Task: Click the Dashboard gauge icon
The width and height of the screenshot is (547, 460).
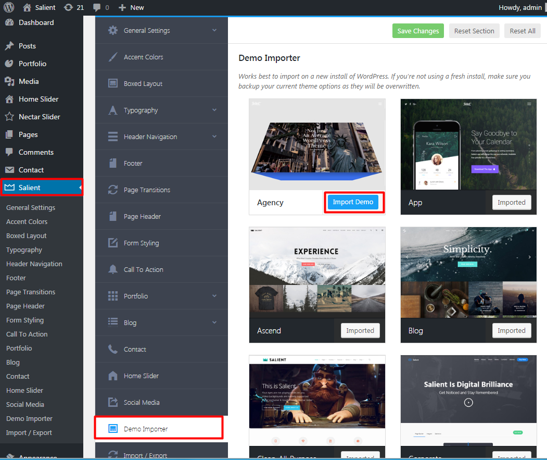Action: pos(9,23)
